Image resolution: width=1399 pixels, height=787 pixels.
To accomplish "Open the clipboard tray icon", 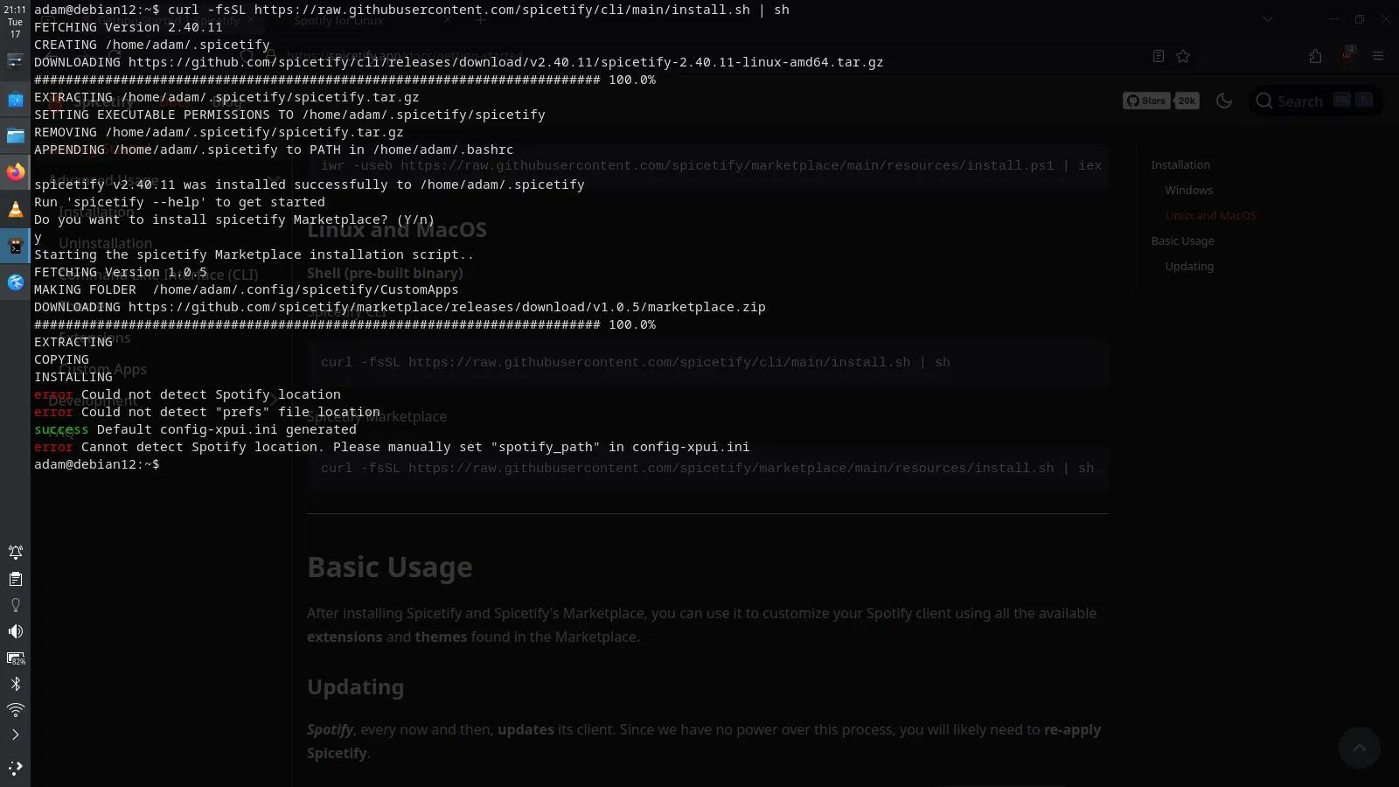I will pos(15,579).
